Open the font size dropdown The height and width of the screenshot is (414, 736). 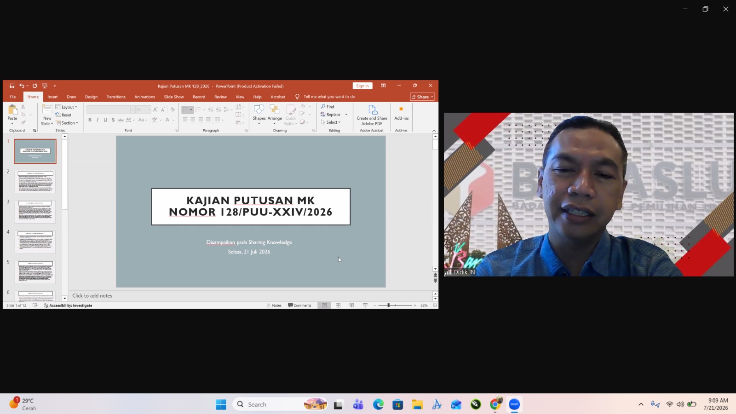[149, 109]
